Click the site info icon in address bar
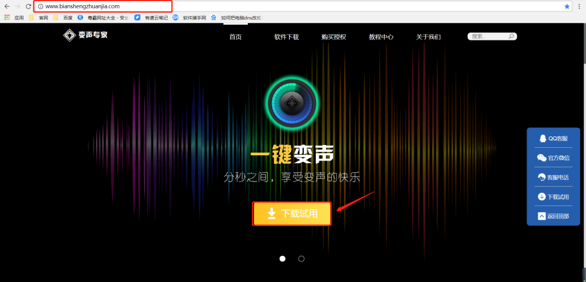 pyautogui.click(x=41, y=6)
